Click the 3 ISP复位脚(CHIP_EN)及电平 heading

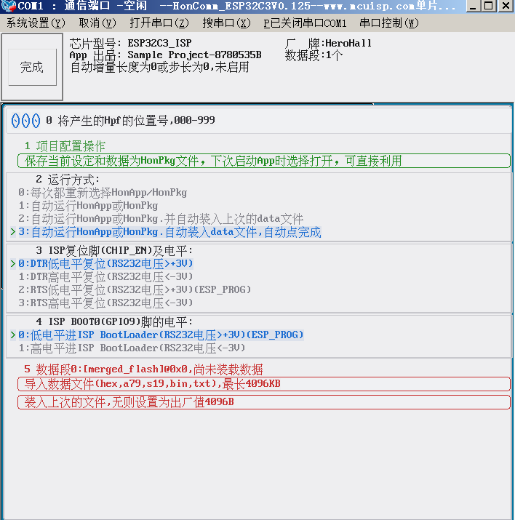coord(114,250)
